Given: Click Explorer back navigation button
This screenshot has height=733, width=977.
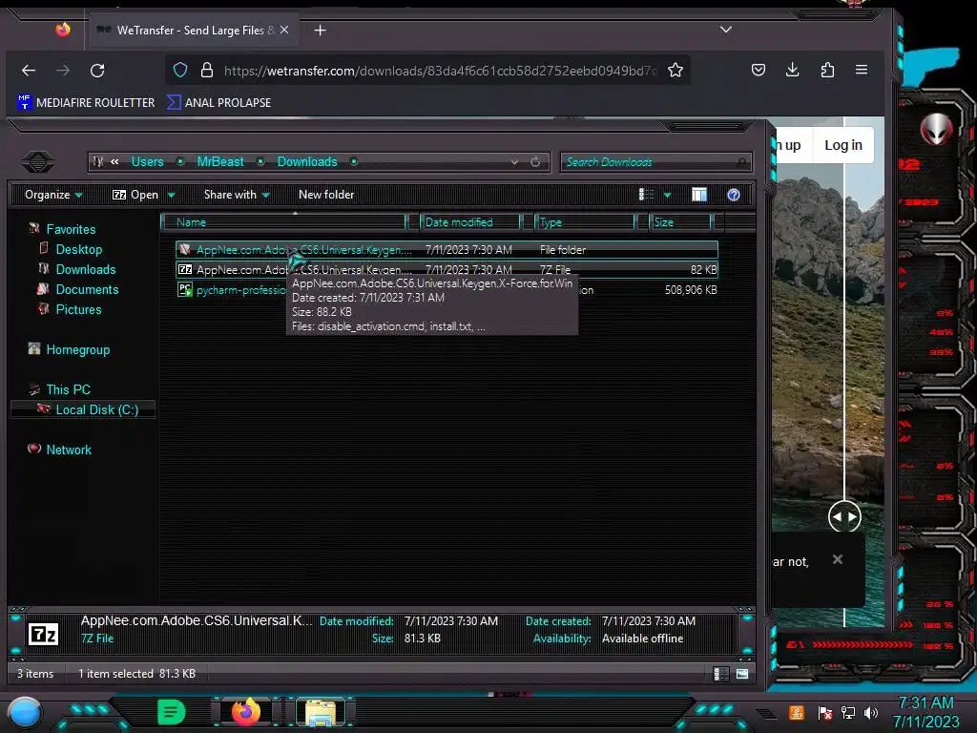Looking at the screenshot, I should tap(38, 162).
